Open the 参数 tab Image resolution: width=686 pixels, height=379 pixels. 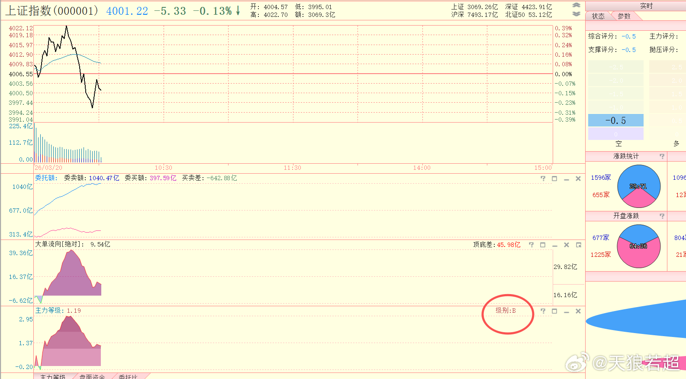coord(624,16)
